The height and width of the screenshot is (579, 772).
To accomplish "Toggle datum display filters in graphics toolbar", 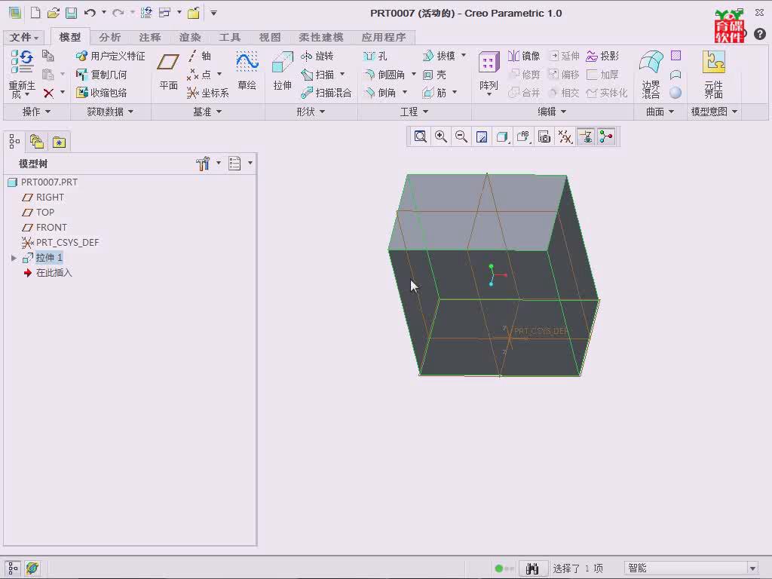I will point(565,136).
